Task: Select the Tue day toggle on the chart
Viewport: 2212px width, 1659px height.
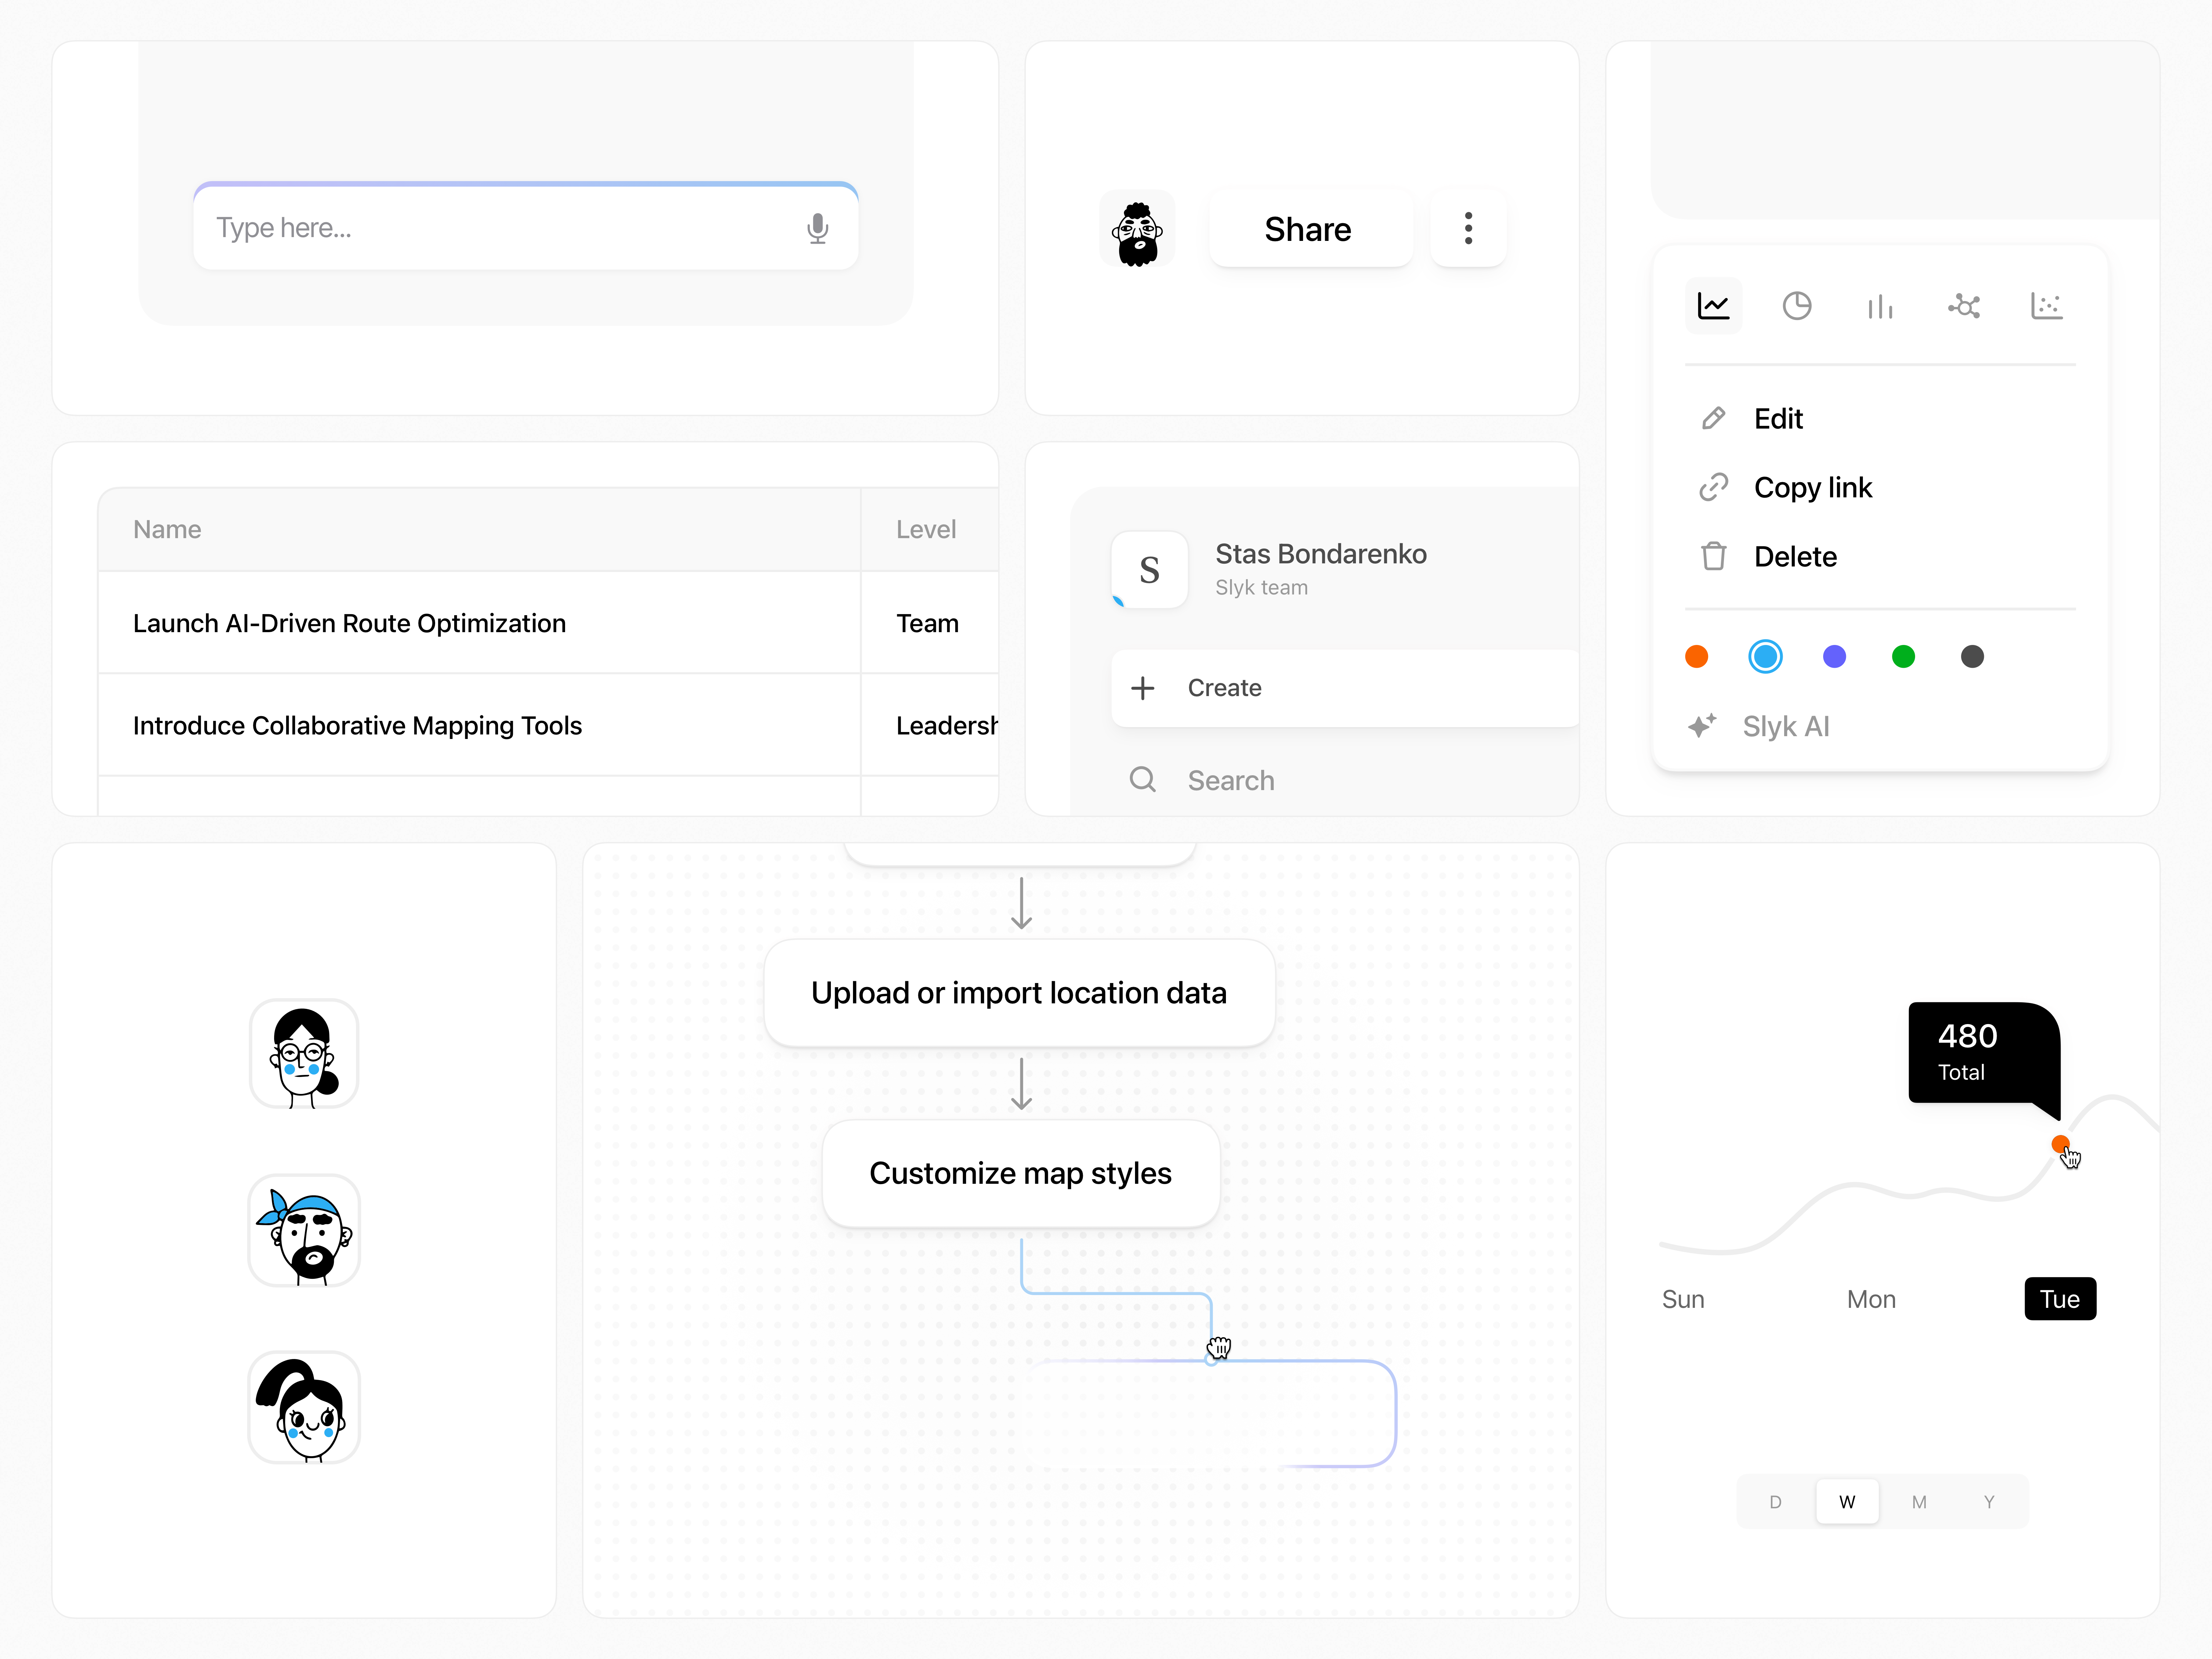Action: pyautogui.click(x=2060, y=1298)
